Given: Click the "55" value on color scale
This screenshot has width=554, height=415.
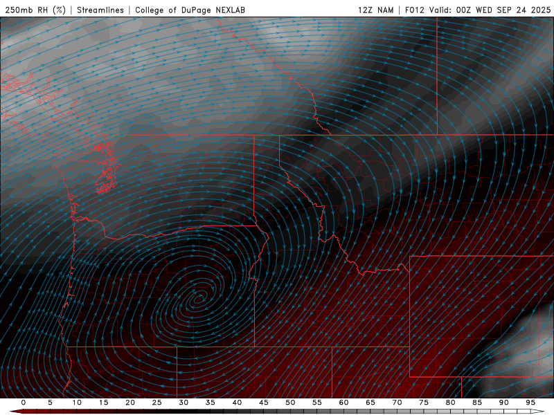Looking at the screenshot, I should [x=317, y=403].
